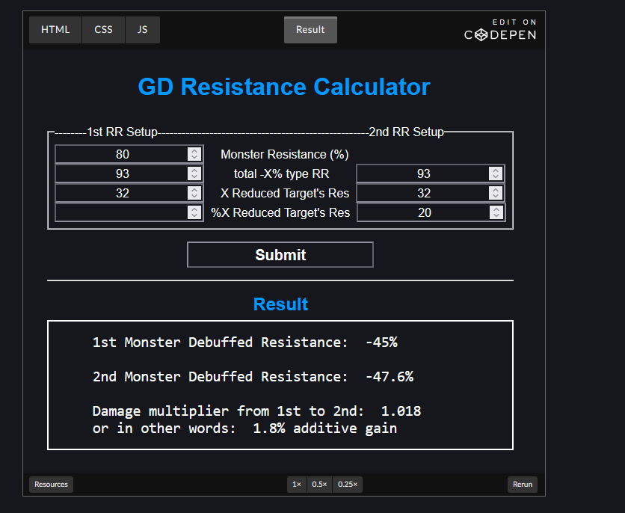Increase 2nd setup %X Reduced value 20
The height and width of the screenshot is (513, 625).
(496, 209)
